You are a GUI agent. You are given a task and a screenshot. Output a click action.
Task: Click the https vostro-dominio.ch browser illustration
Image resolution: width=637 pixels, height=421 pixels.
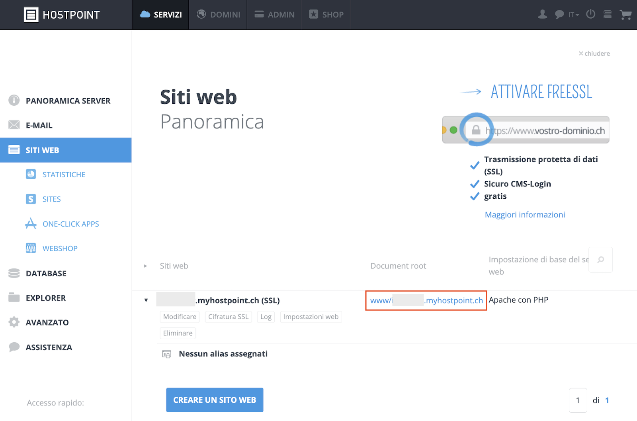coord(526,130)
